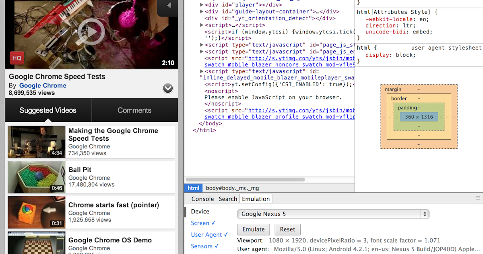Select the html tag in the breadcrumb bar
The image size is (483, 254).
click(x=193, y=188)
